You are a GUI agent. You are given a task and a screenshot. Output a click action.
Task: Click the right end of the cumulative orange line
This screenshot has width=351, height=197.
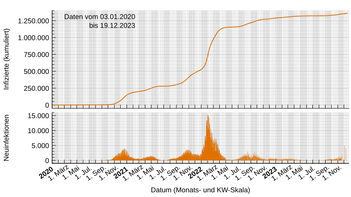347,13
